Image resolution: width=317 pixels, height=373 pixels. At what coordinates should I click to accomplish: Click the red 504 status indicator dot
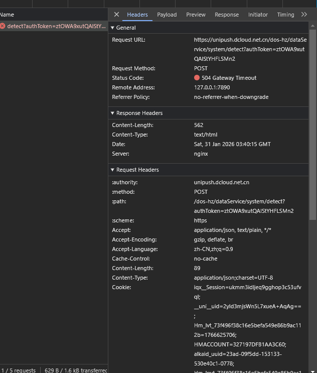[x=197, y=78]
